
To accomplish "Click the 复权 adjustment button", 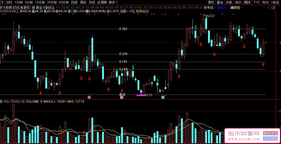I will (211, 2).
